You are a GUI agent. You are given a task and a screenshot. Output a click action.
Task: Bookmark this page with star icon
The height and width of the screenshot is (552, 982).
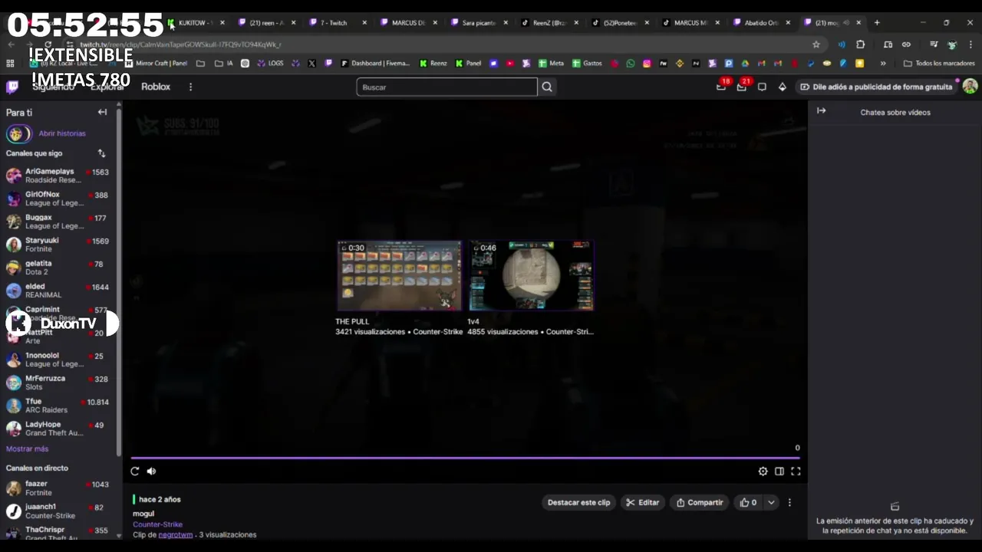click(x=816, y=44)
